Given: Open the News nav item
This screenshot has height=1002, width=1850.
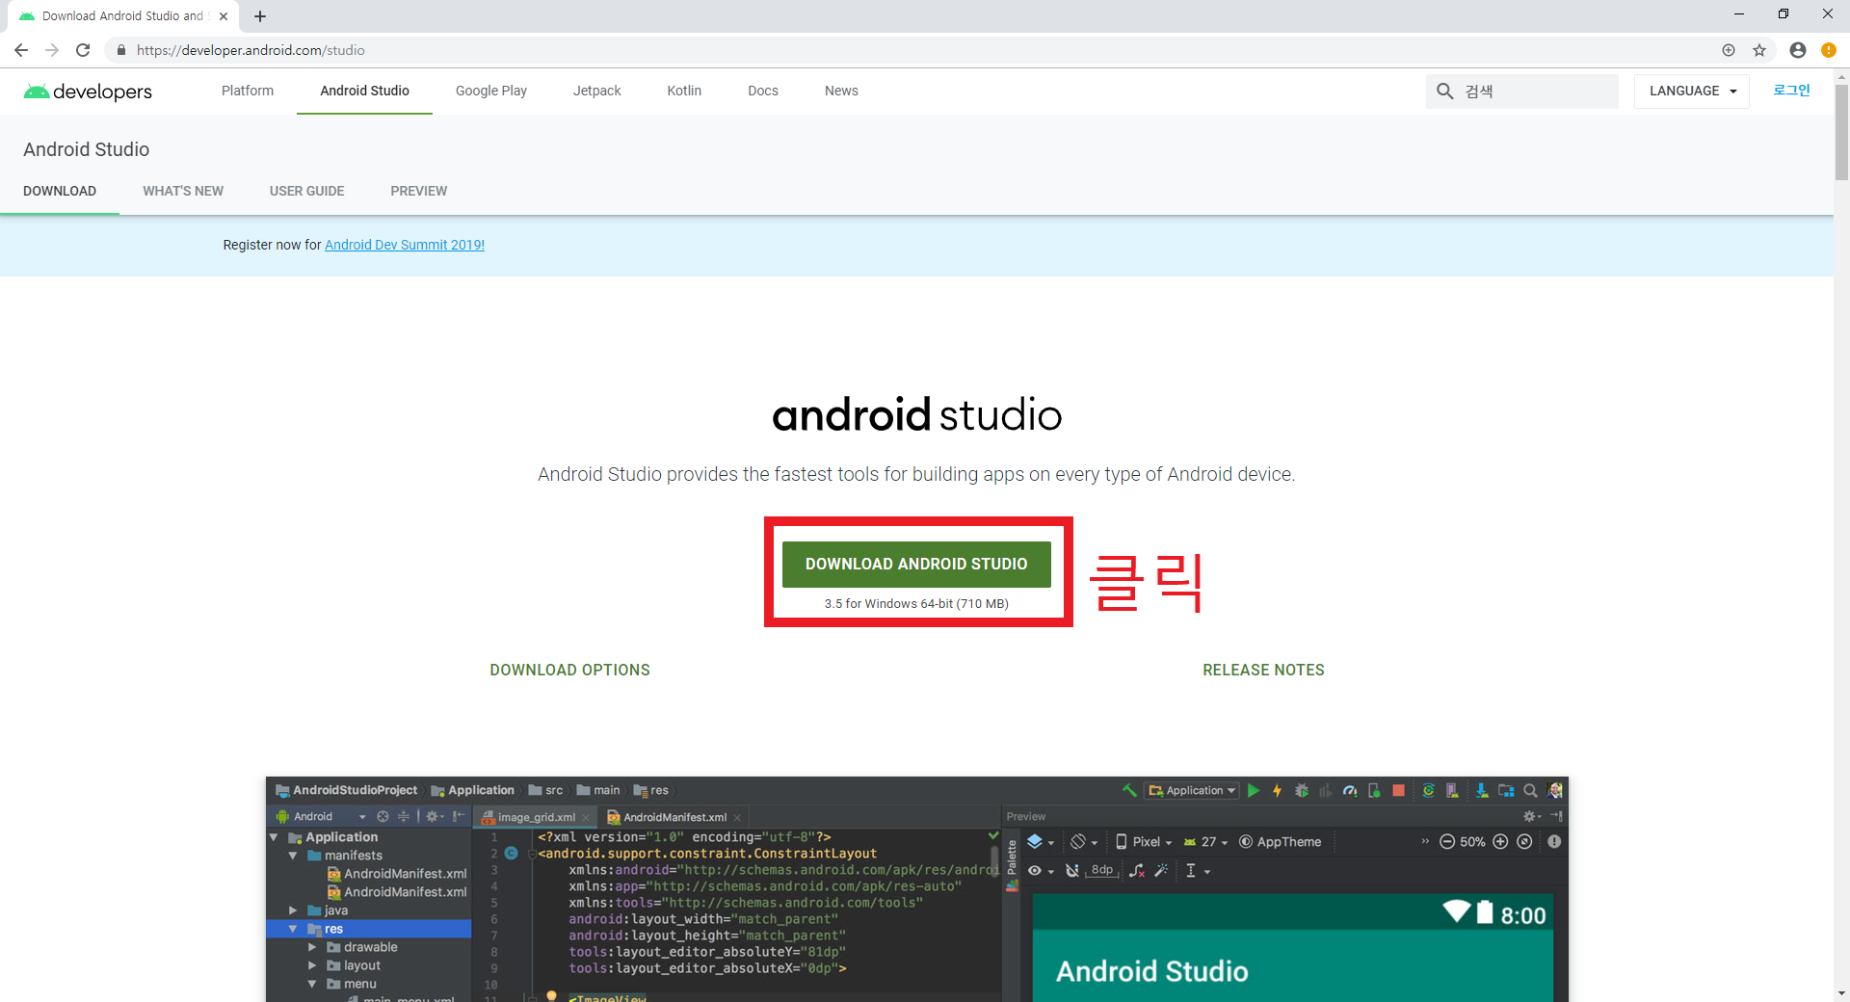Looking at the screenshot, I should 841,91.
